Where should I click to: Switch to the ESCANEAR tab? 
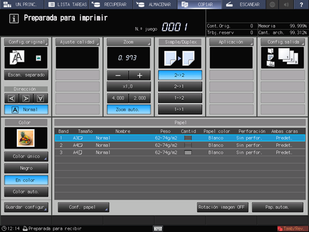244,4
